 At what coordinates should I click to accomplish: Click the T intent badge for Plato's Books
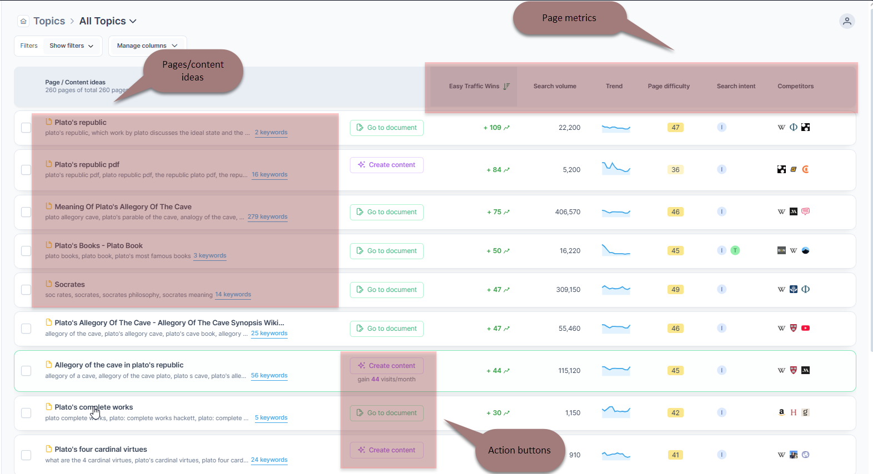coord(735,251)
